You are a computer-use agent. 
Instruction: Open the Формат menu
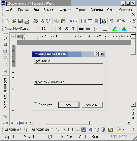[x=65, y=10]
